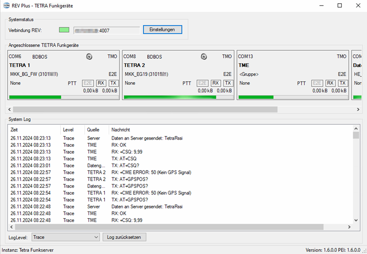Click the round status icon in TETRA 2 panel
This screenshot has height=254, width=367.
(204, 56)
